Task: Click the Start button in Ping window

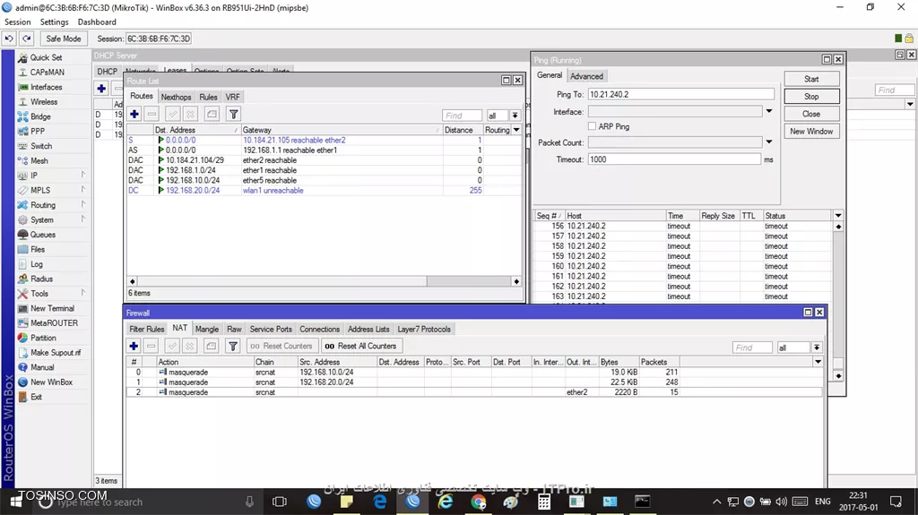Action: point(811,79)
